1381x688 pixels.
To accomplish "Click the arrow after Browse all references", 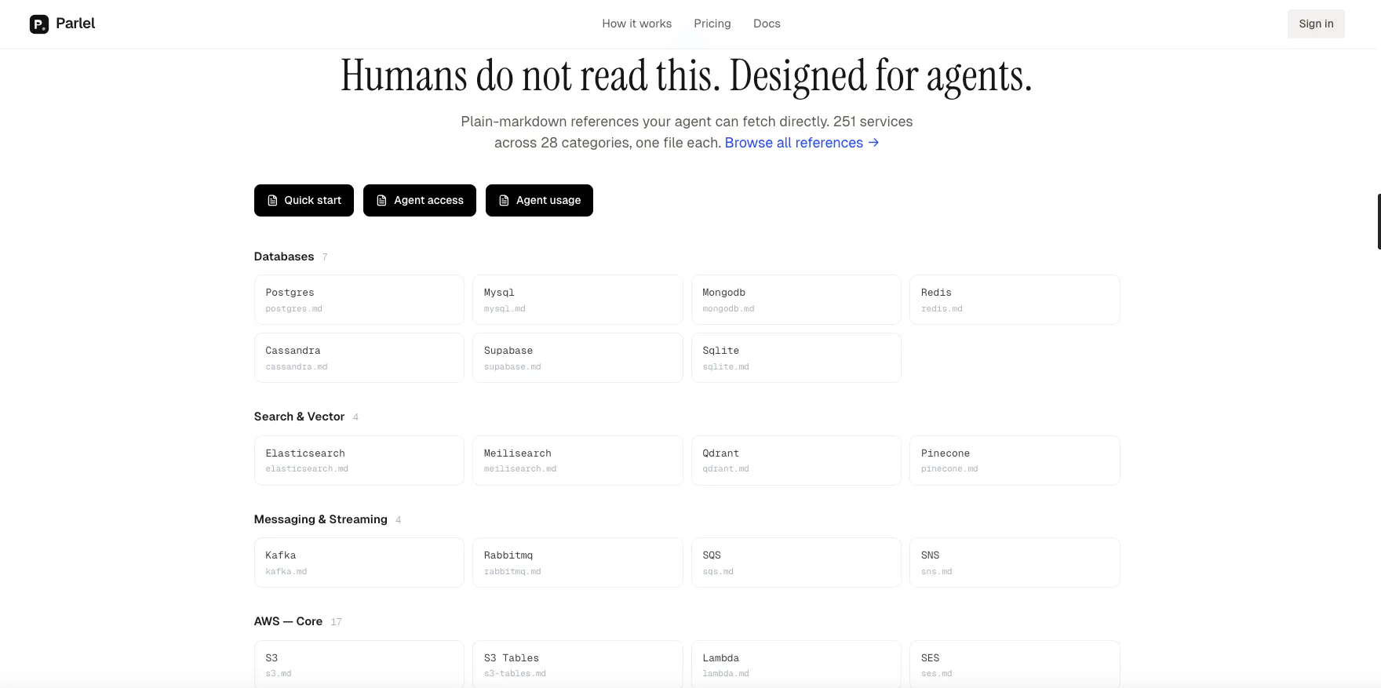I will [x=873, y=143].
